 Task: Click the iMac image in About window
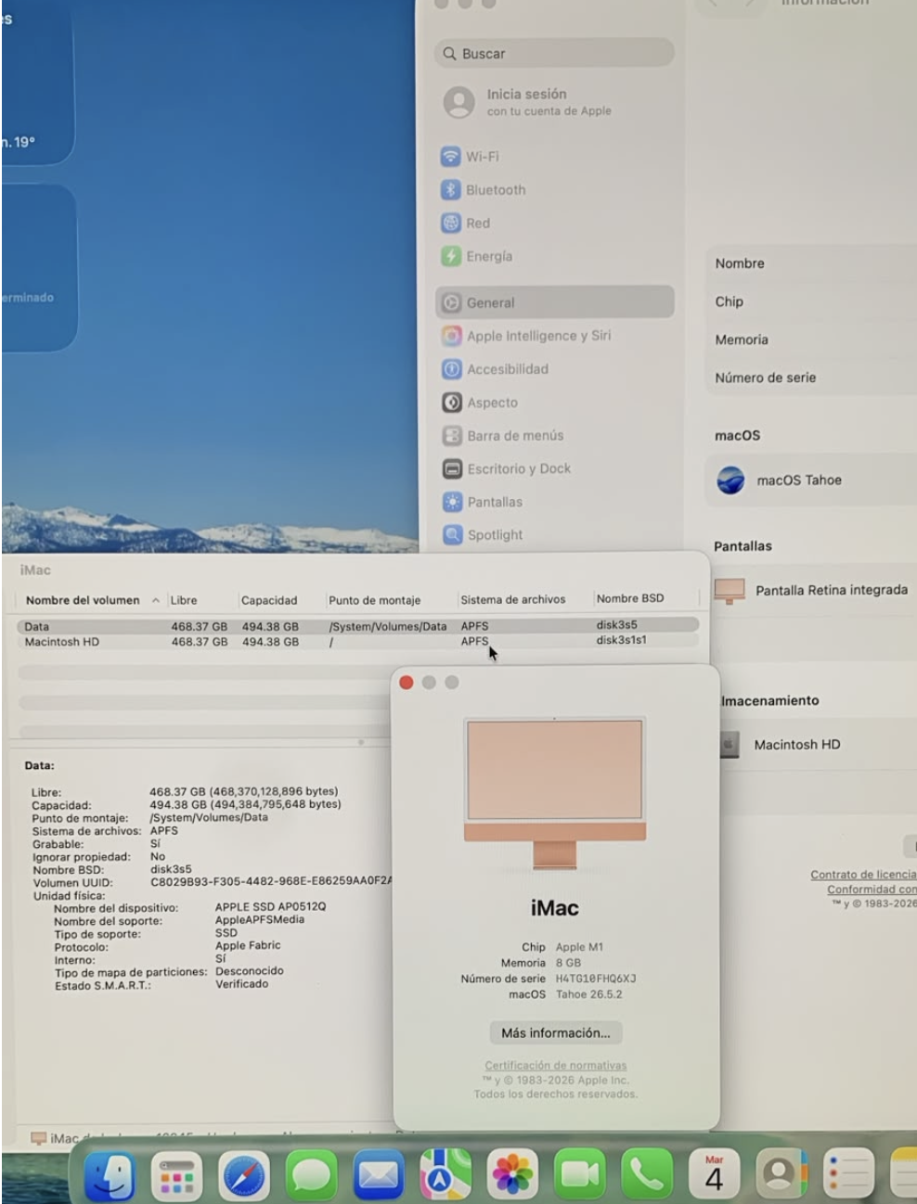click(555, 793)
